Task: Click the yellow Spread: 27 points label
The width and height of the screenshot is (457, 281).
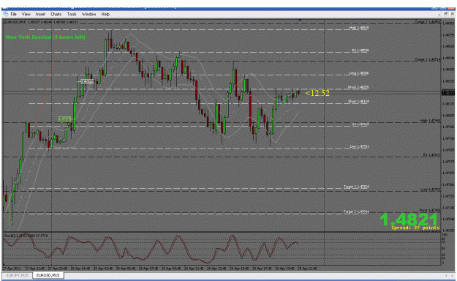Action: (415, 228)
